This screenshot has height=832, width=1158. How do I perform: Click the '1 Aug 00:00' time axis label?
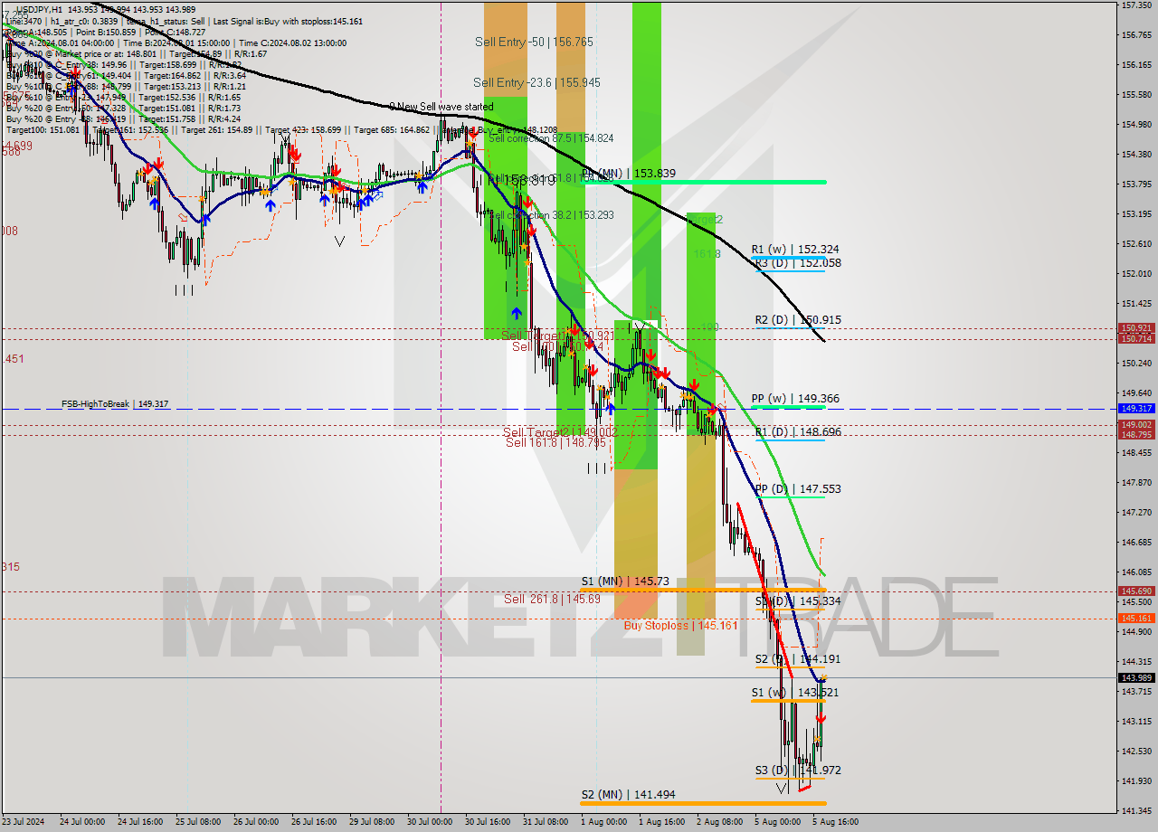coord(603,822)
